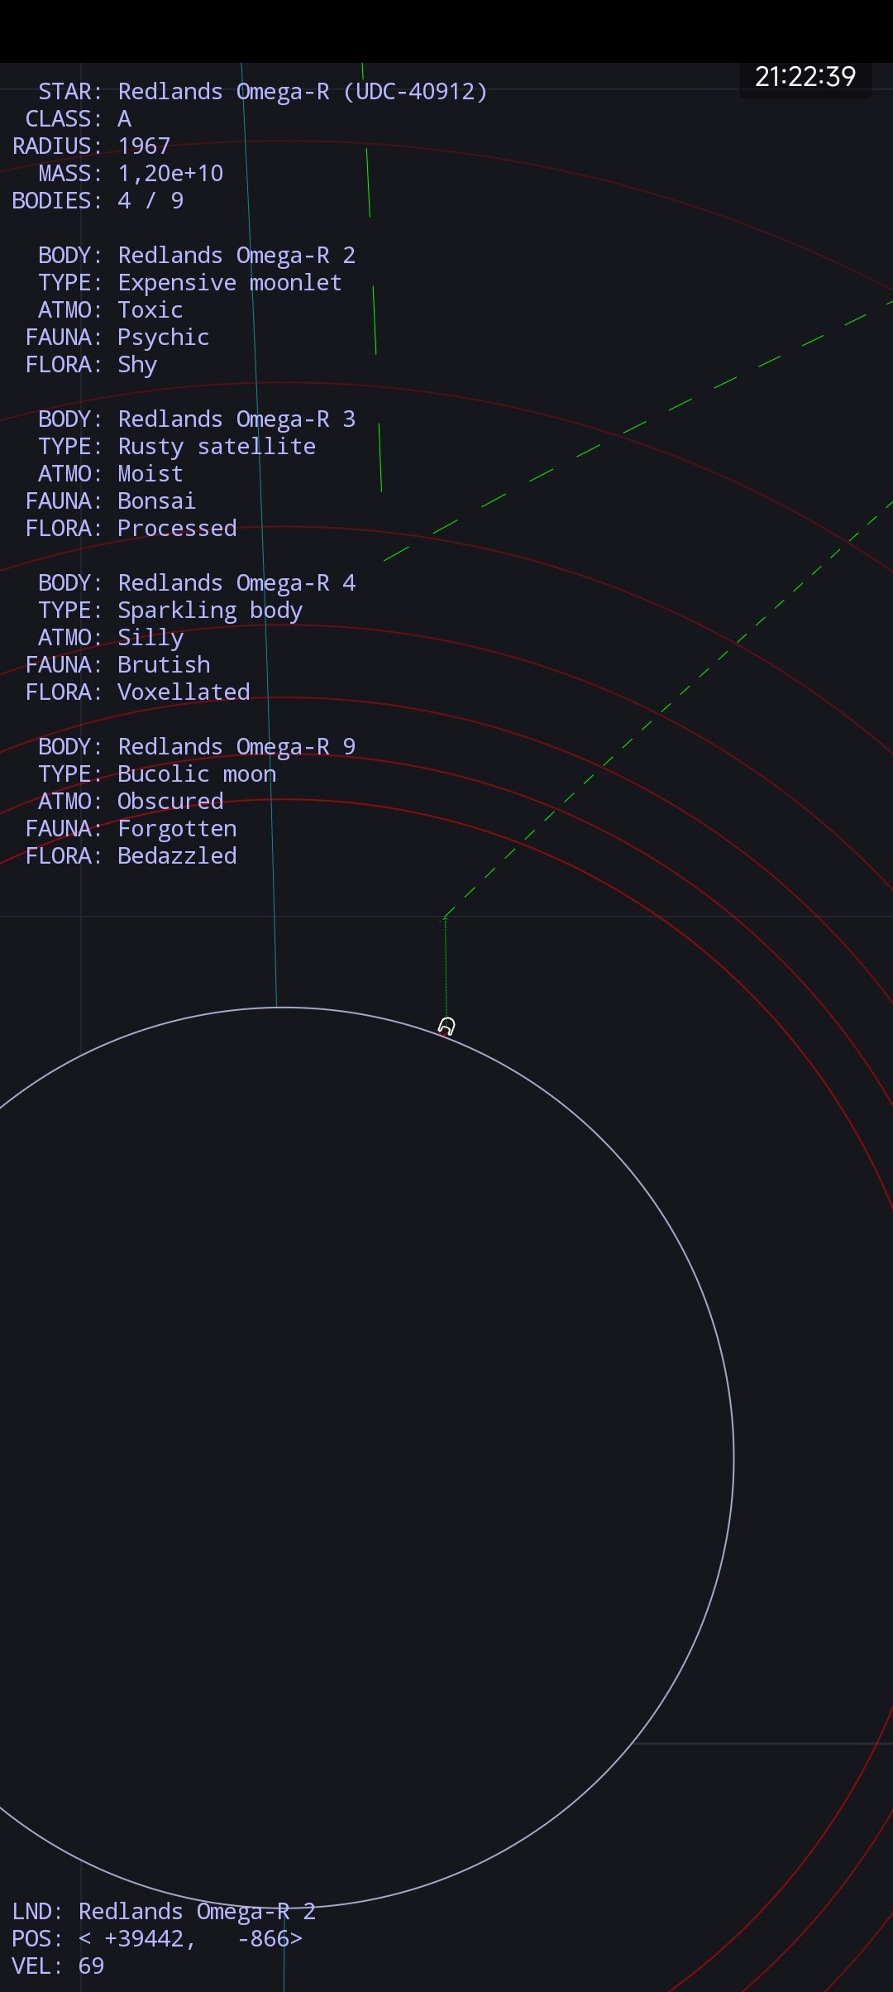Click TYPE: Expensive moonlet
This screenshot has width=893, height=1992.
(x=190, y=282)
